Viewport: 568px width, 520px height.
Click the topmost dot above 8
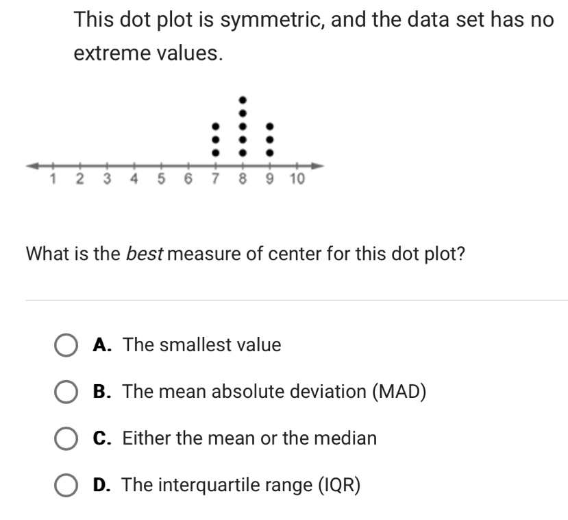242,99
